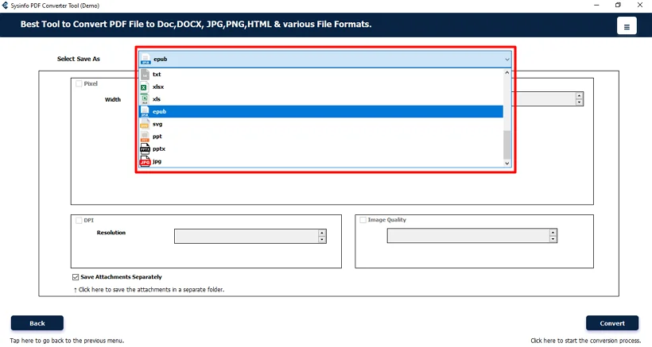Viewport: 652px width, 347px height.
Task: Click the jpg file icon in list
Action: (x=145, y=161)
